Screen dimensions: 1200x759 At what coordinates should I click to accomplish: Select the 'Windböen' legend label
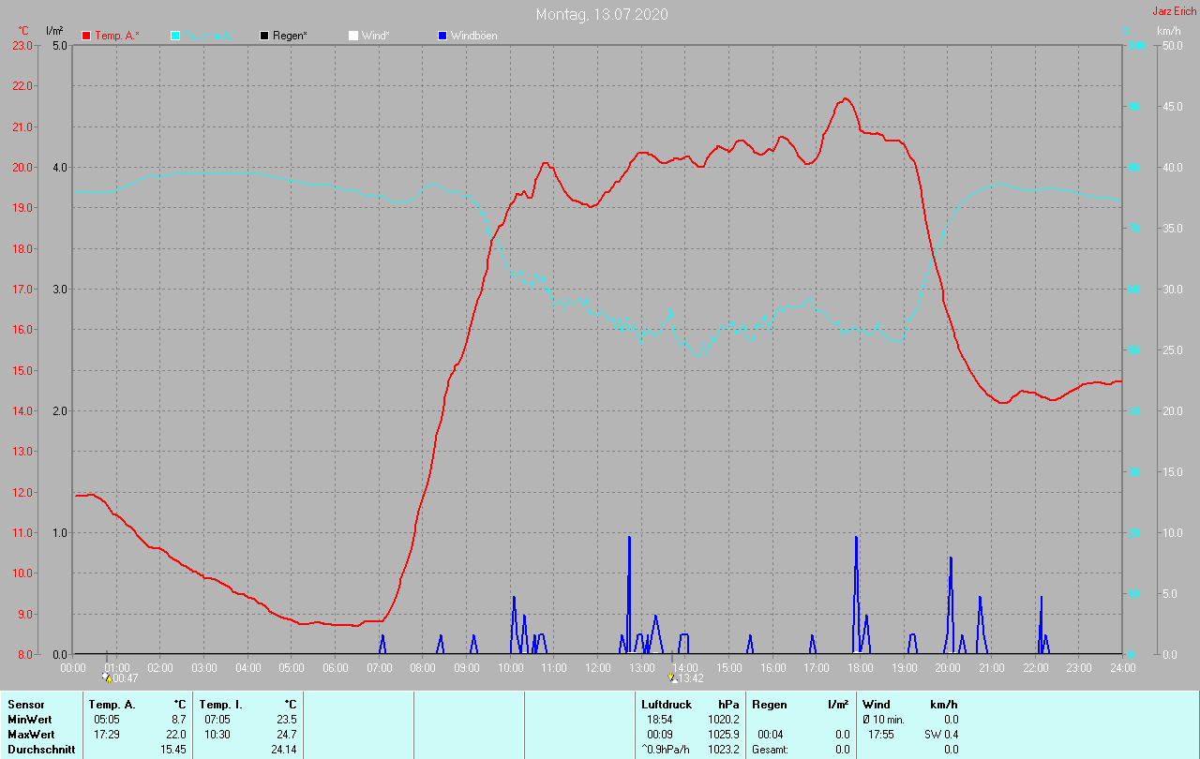point(473,36)
